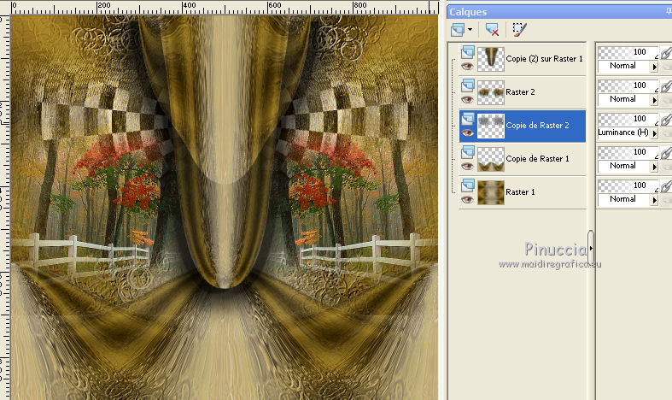Select the Copie de Raster 1 layer name
The image size is (672, 400).
(537, 159)
